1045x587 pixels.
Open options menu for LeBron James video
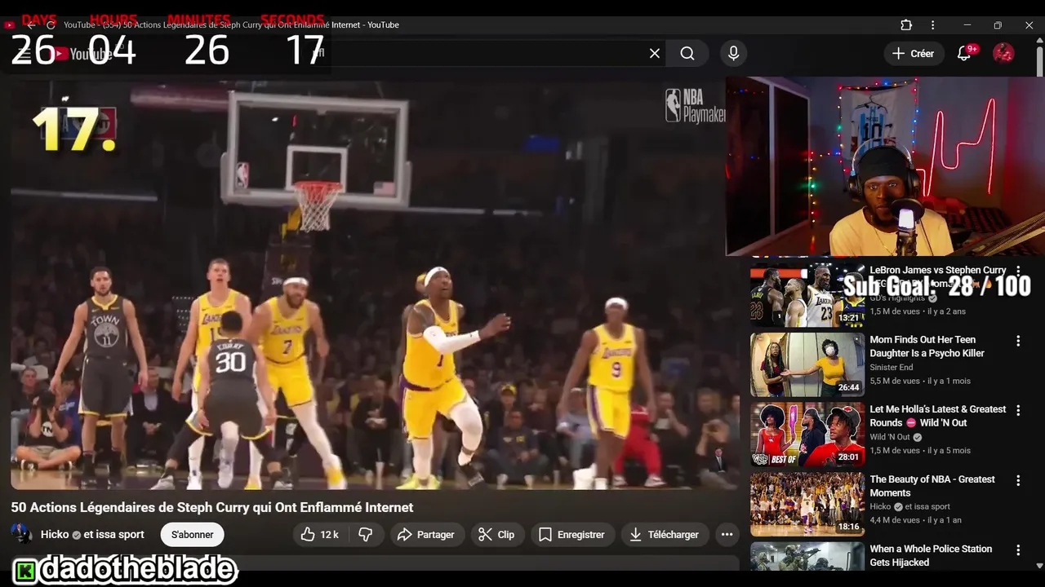click(1018, 271)
